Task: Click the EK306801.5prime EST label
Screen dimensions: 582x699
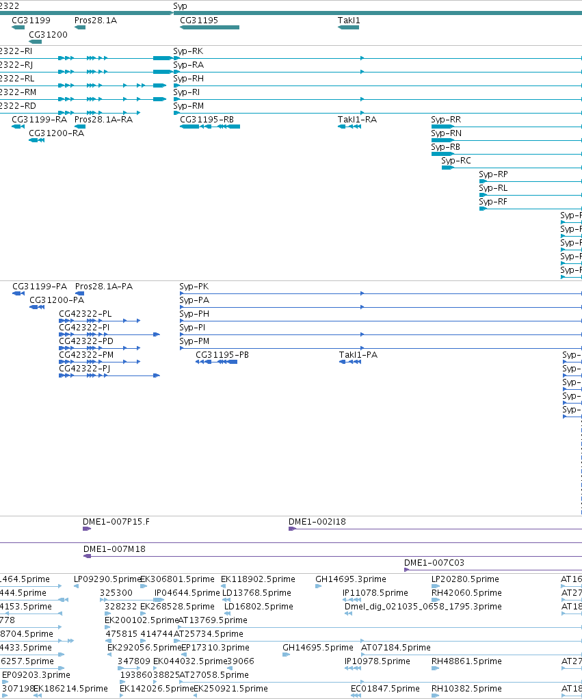Action: (x=177, y=579)
